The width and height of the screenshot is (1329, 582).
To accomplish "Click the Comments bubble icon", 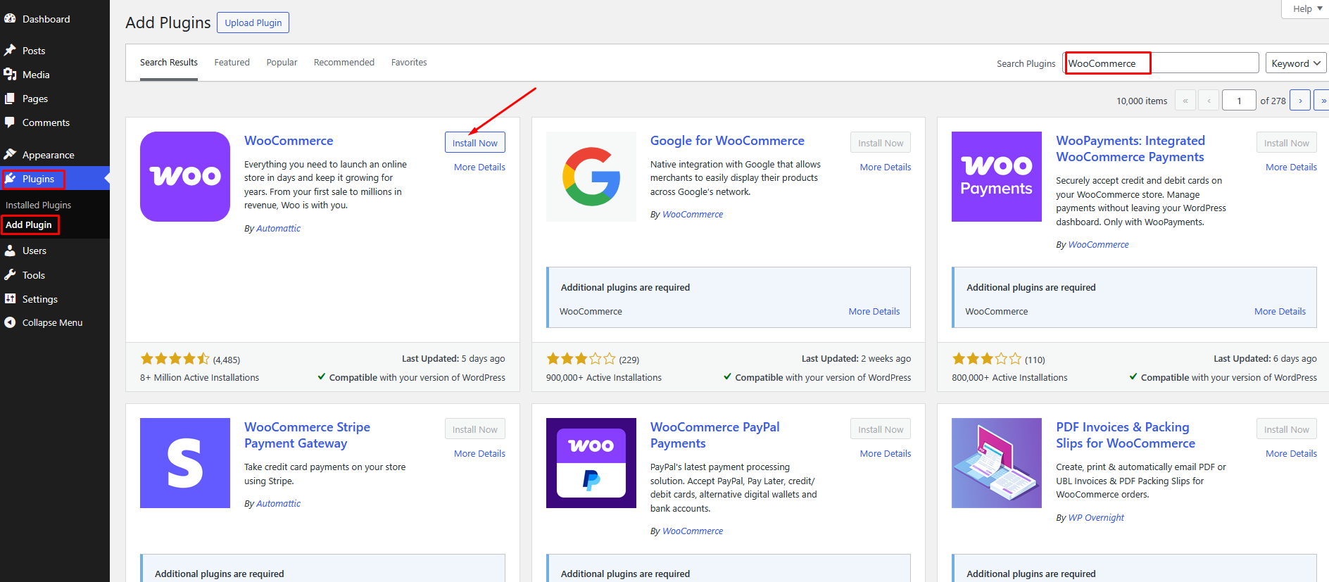I will click(x=10, y=122).
